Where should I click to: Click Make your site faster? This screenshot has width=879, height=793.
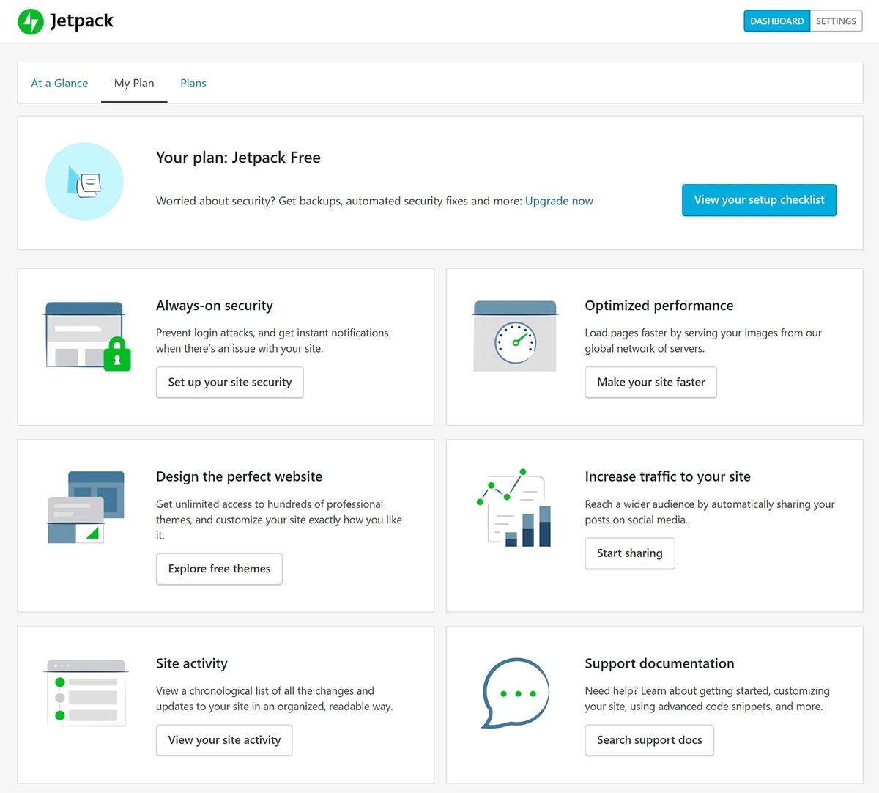(x=650, y=382)
